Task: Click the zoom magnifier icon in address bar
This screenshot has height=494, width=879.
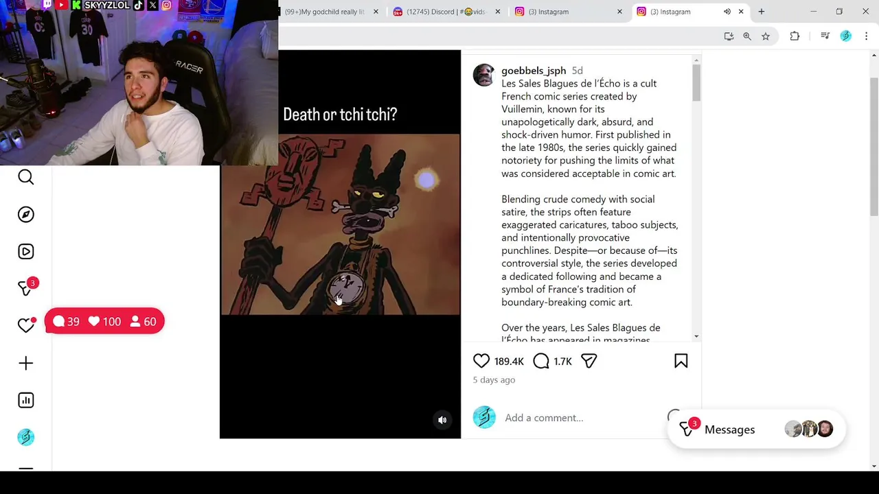Action: 747,36
